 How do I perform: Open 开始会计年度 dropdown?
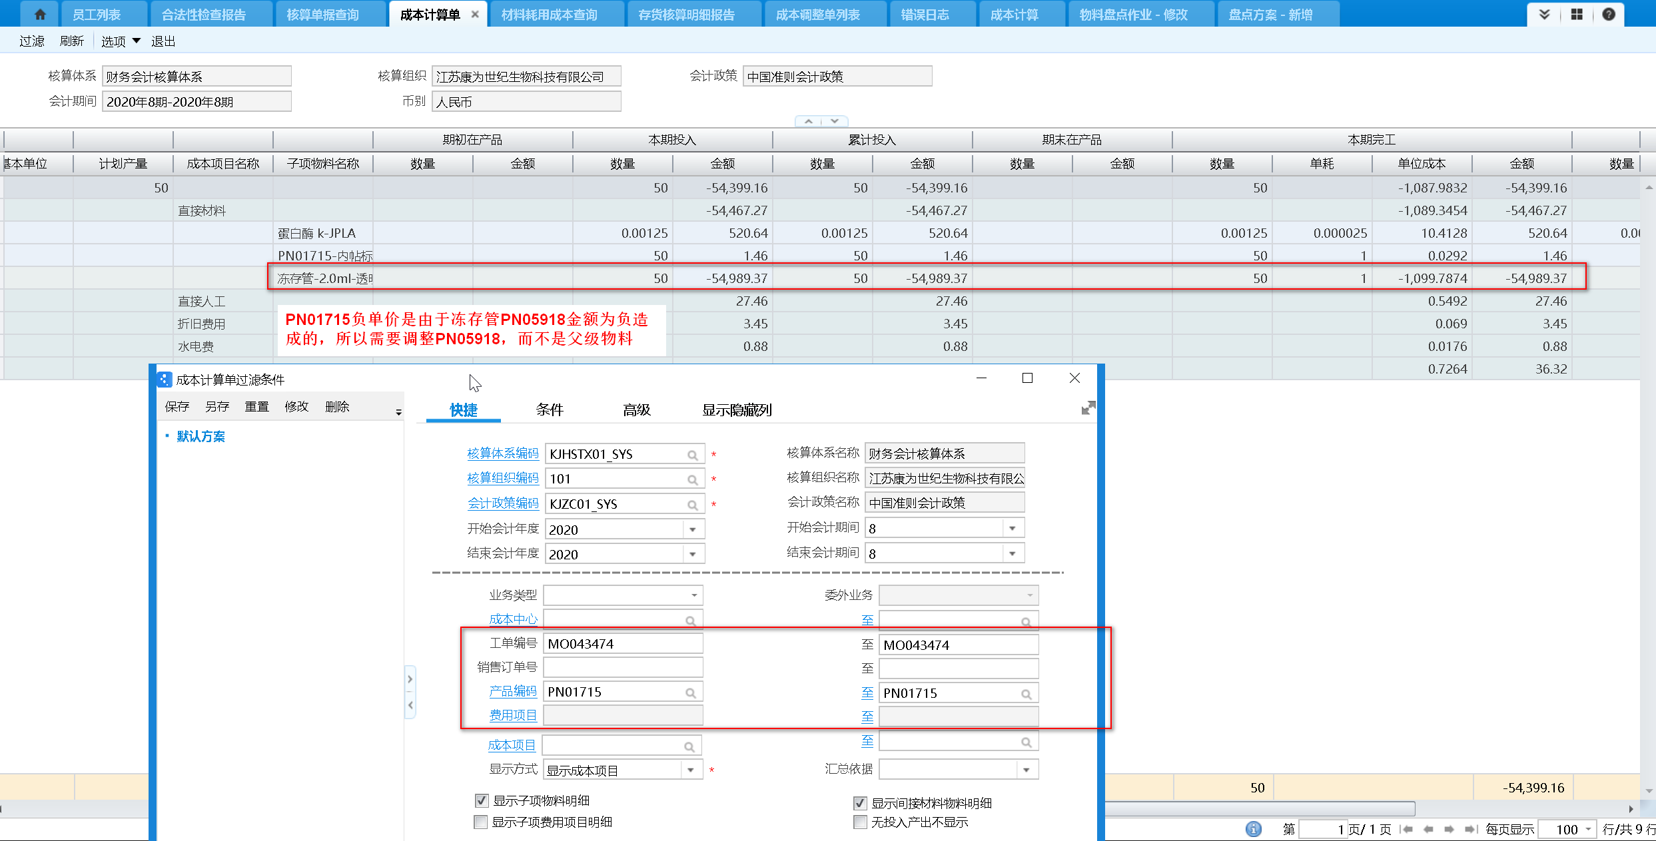tap(693, 529)
